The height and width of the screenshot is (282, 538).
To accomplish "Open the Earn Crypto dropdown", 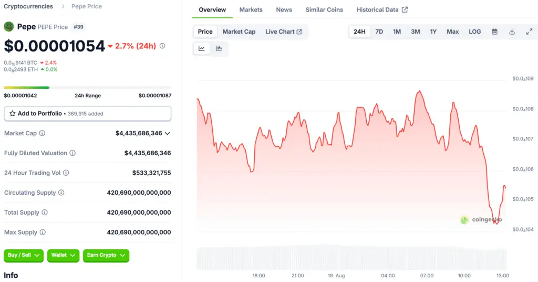I will [x=106, y=255].
